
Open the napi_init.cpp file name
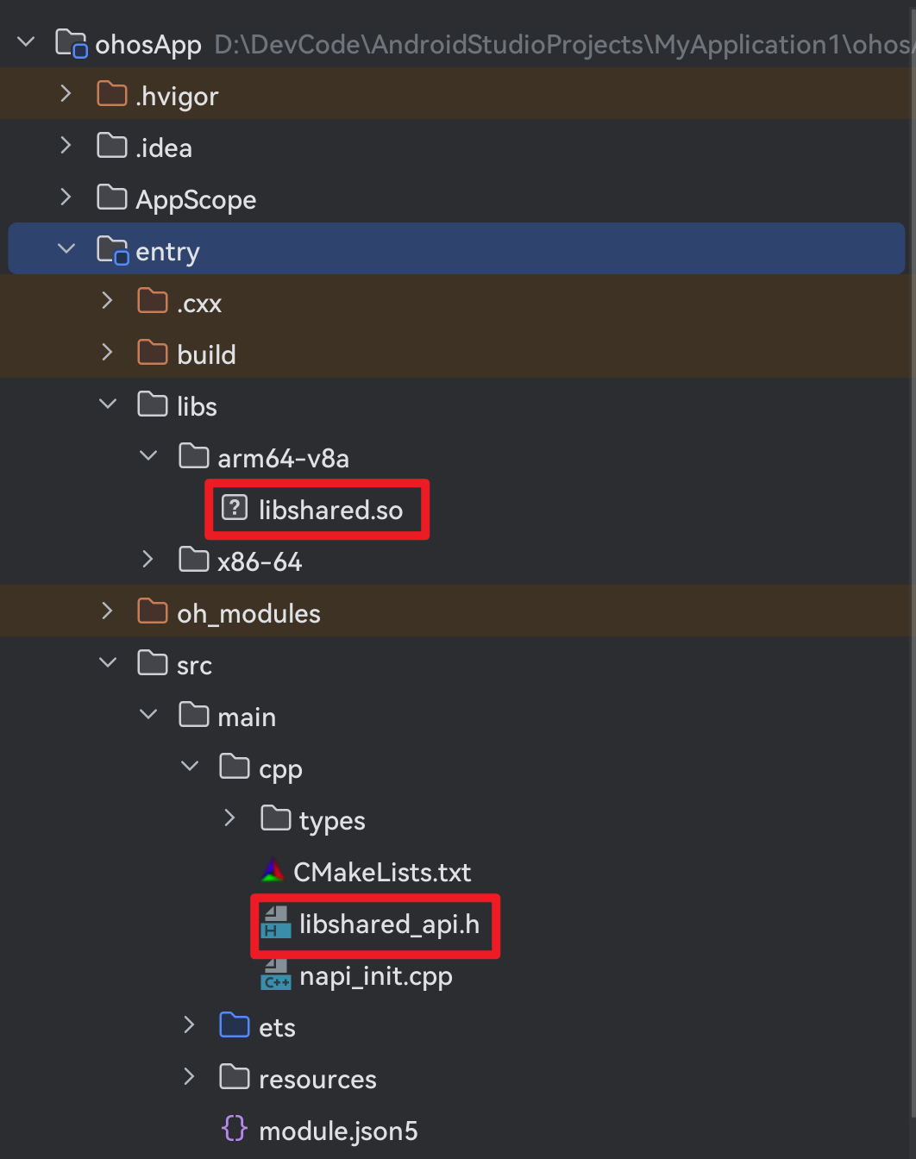tap(375, 975)
